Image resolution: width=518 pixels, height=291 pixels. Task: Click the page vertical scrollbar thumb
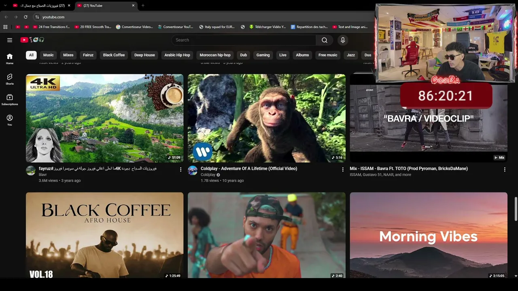[x=516, y=209]
